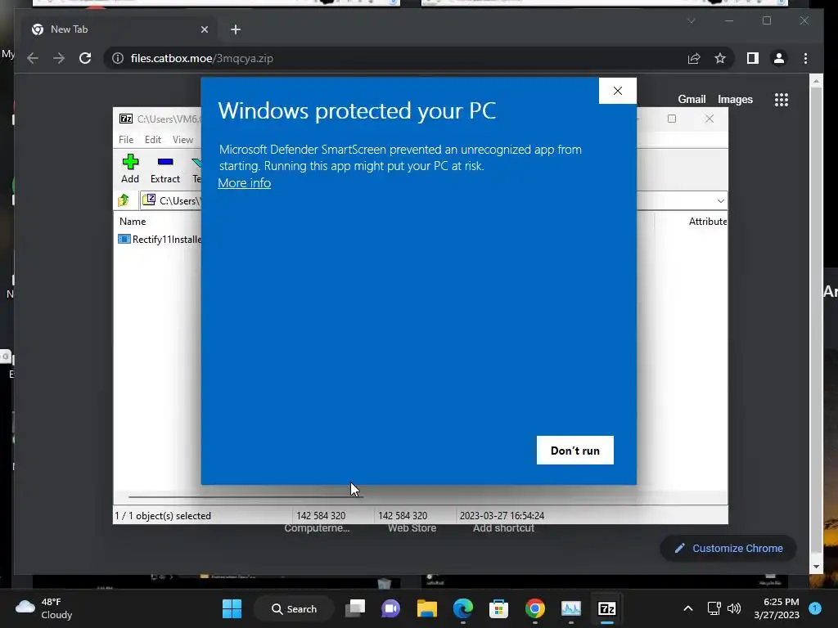The height and width of the screenshot is (628, 838).
Task: Click the Extract button in 7-Zip
Action: pos(165,168)
